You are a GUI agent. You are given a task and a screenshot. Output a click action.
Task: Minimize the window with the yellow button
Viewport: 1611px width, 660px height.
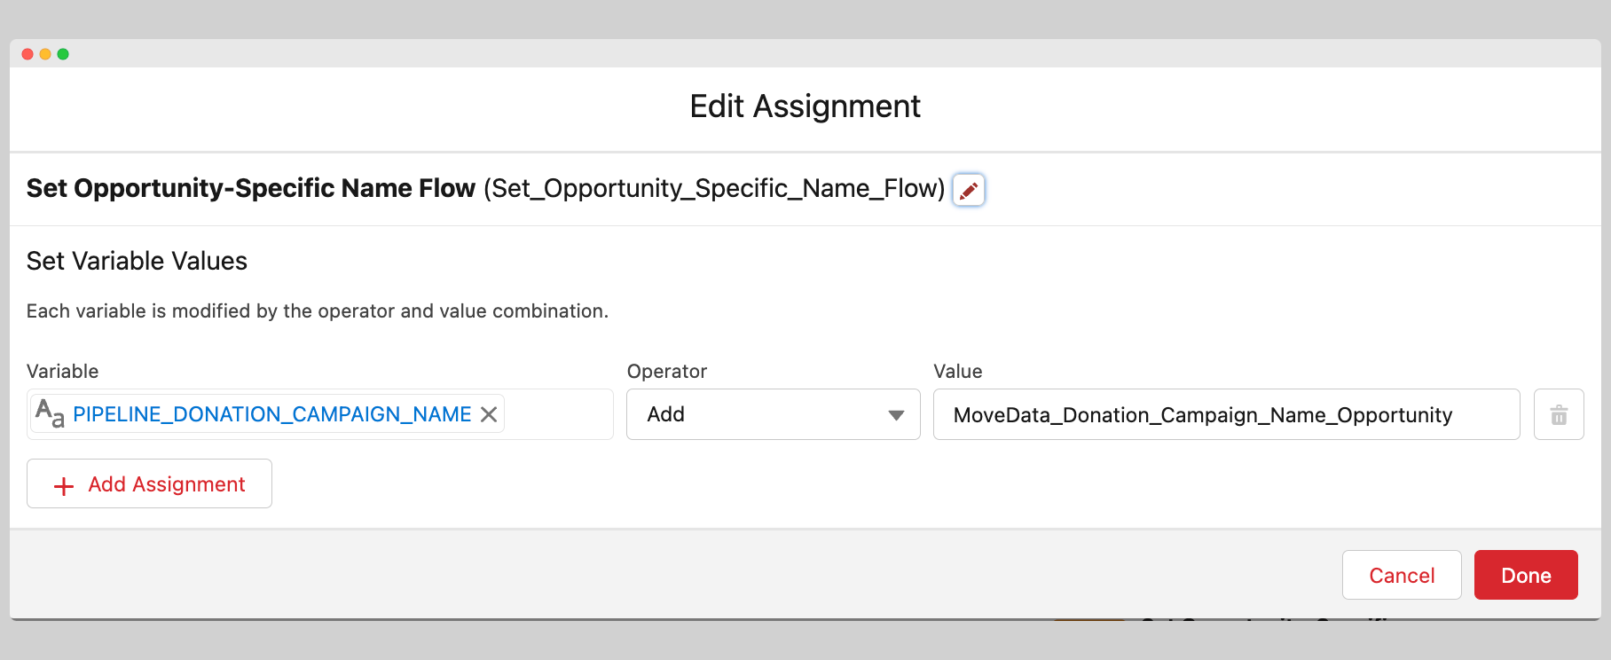pos(45,54)
